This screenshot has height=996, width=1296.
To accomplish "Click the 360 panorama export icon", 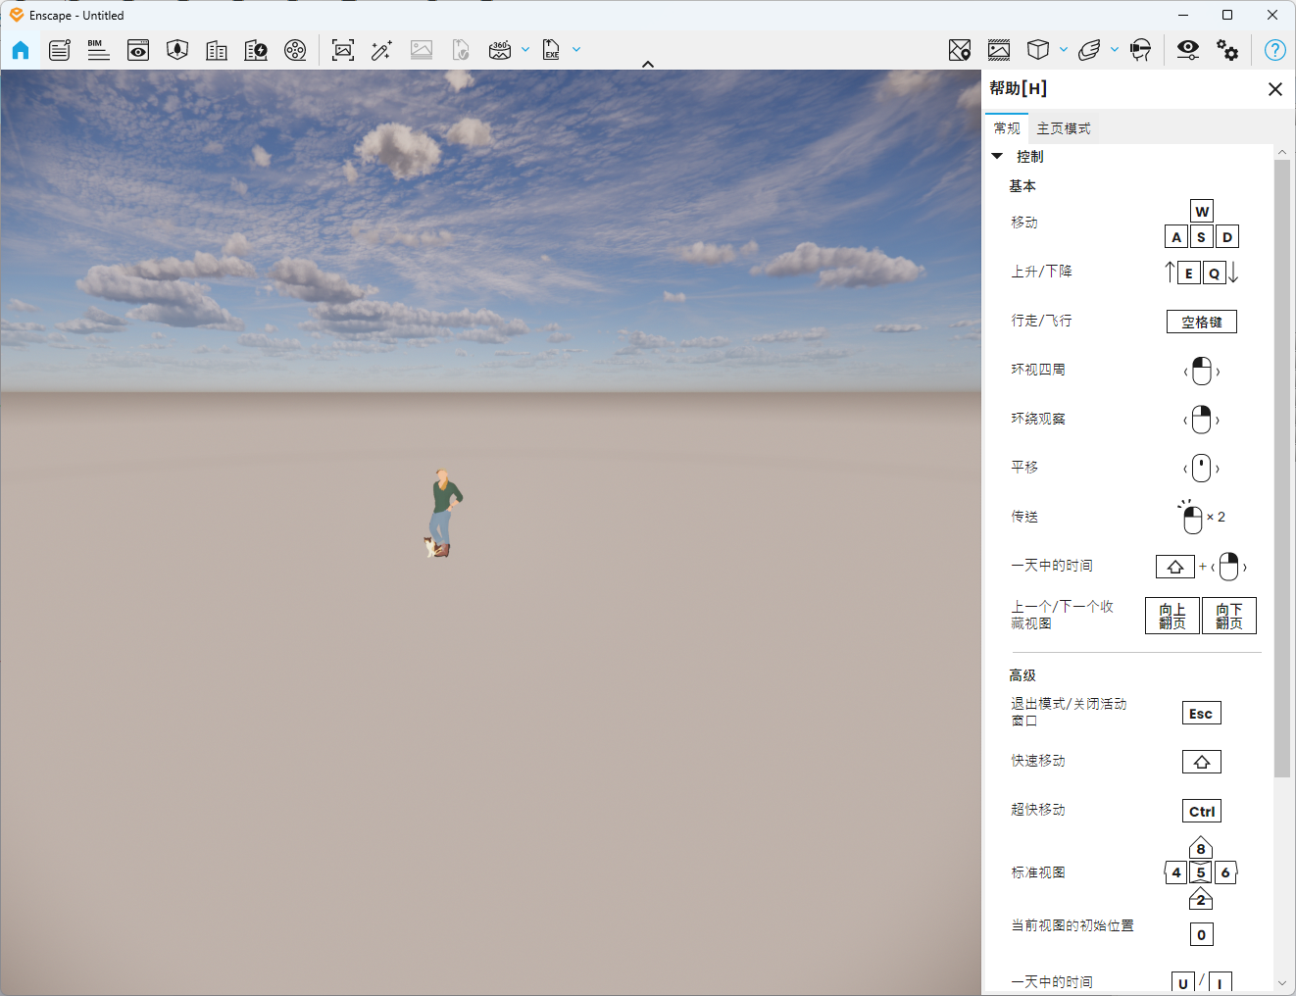I will point(500,50).
